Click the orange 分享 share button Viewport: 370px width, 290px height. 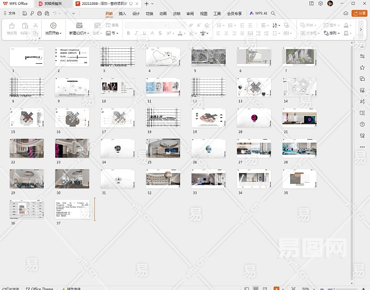359,14
